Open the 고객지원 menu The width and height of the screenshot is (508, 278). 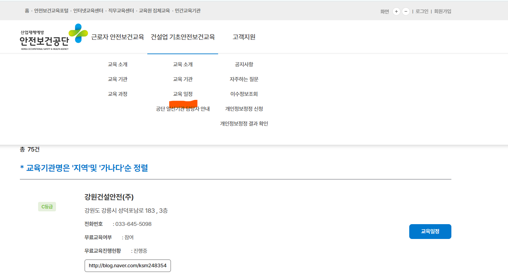(244, 37)
